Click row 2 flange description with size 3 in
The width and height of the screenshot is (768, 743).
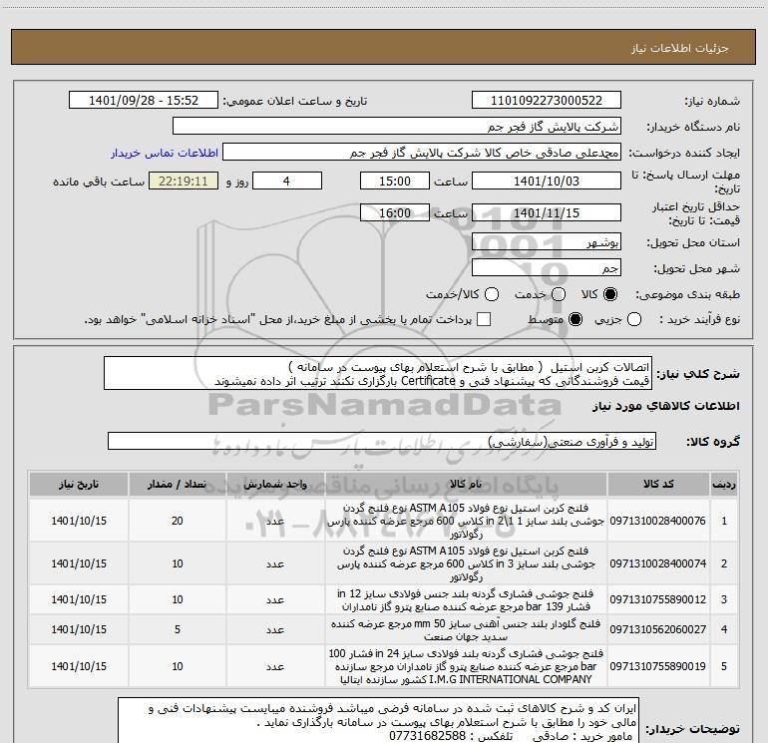466,563
